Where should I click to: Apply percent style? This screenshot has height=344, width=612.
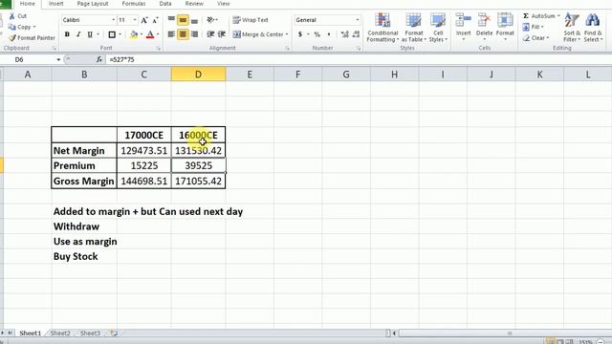317,34
